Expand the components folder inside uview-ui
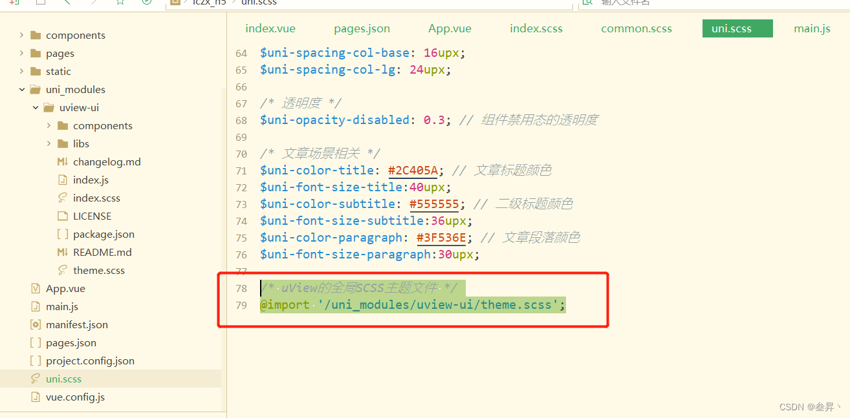This screenshot has width=850, height=418. 49,125
